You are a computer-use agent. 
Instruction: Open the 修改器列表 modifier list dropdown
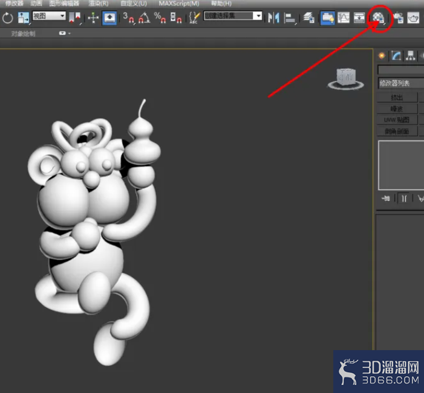coord(401,83)
